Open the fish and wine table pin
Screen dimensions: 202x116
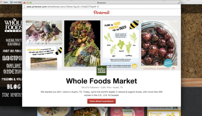point(44,32)
